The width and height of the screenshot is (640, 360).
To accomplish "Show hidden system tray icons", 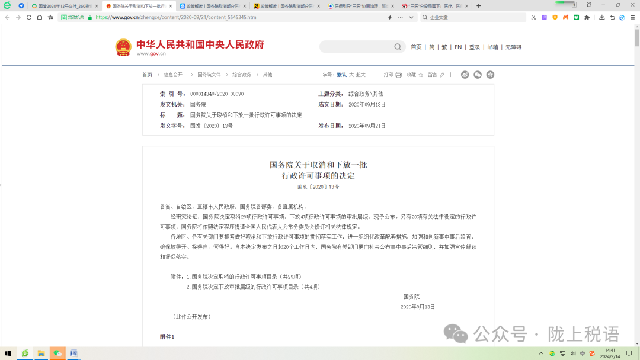I will [x=540, y=353].
